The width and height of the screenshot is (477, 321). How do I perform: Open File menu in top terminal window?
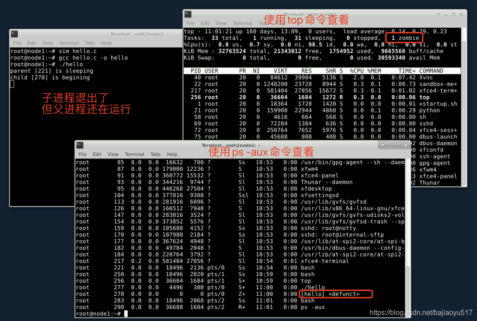click(x=190, y=23)
